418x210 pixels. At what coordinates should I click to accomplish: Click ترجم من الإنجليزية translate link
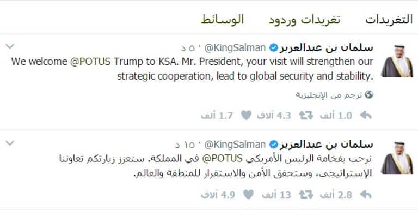[329, 95]
